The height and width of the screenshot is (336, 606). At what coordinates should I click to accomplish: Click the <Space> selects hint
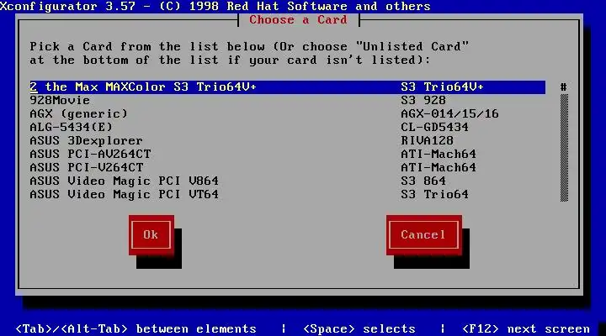click(x=359, y=329)
